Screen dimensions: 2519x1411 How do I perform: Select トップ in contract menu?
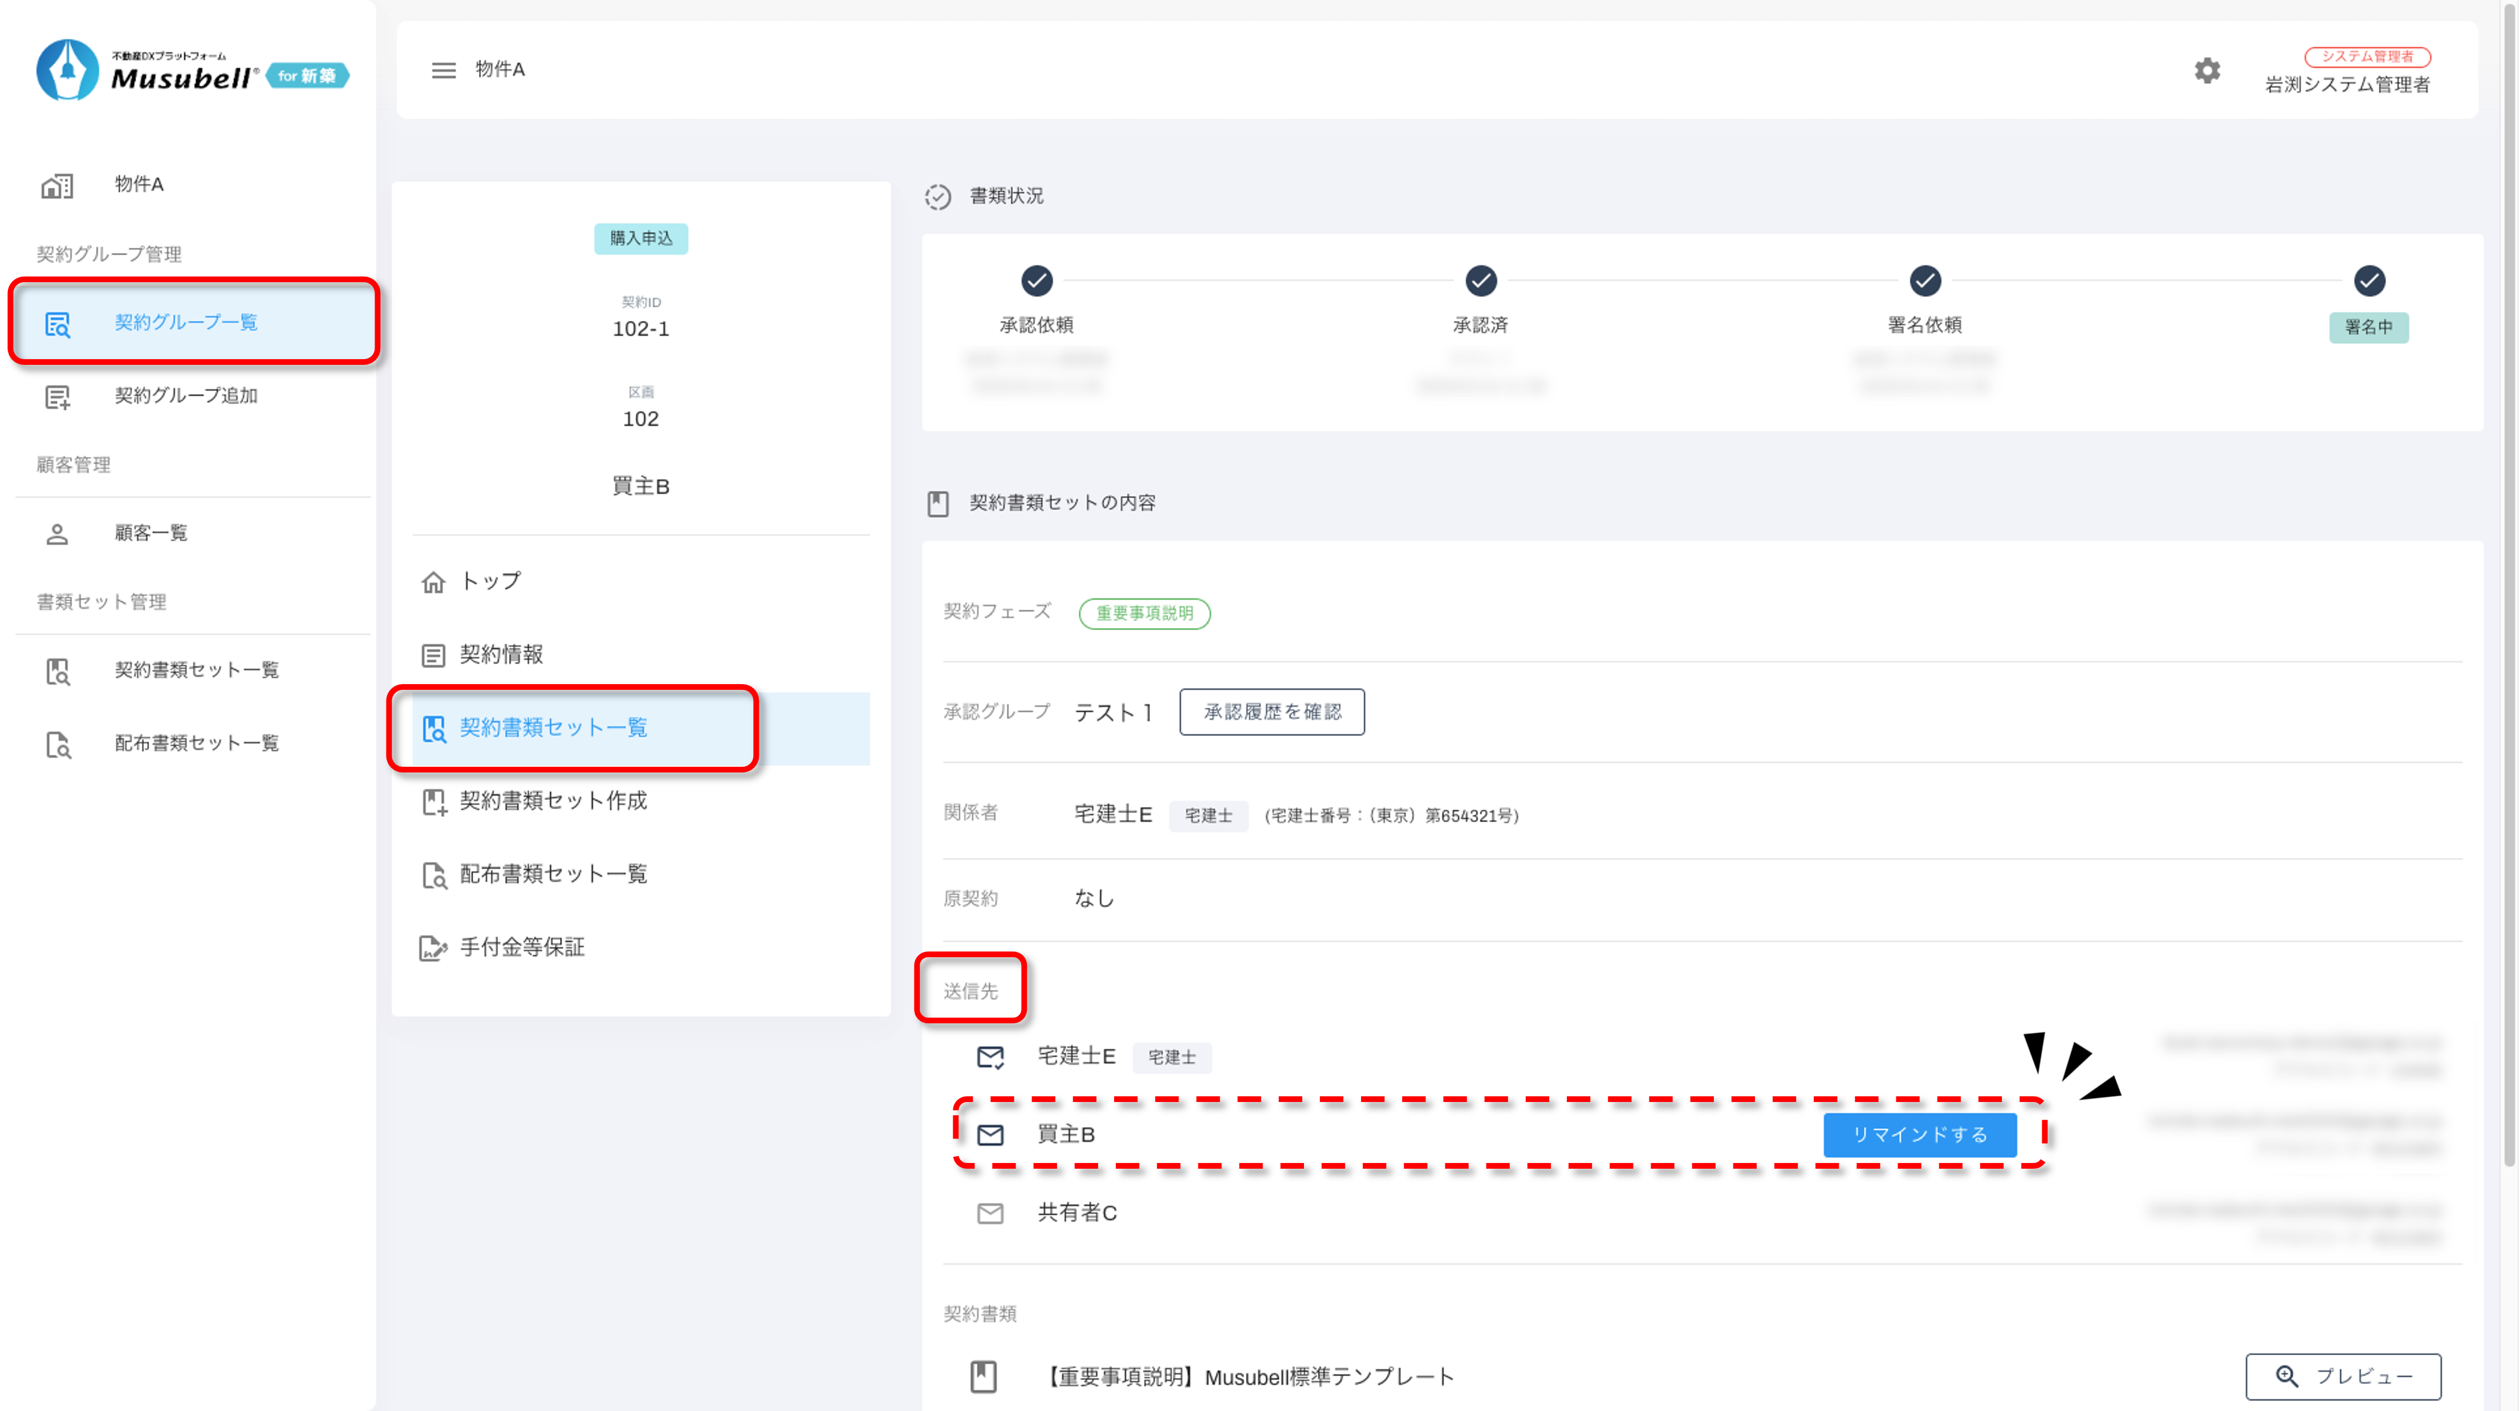[490, 581]
